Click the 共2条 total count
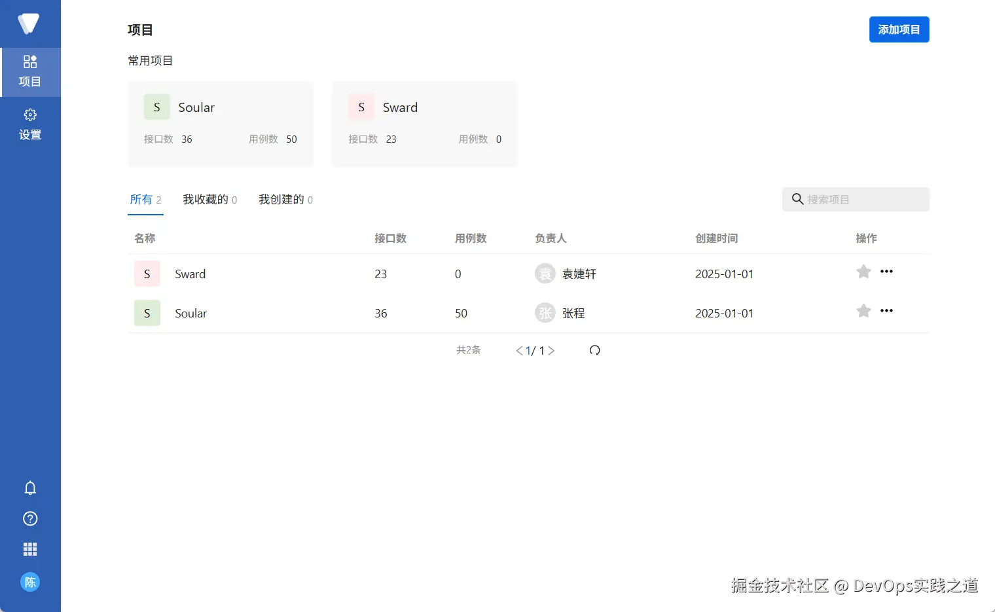 (x=469, y=350)
